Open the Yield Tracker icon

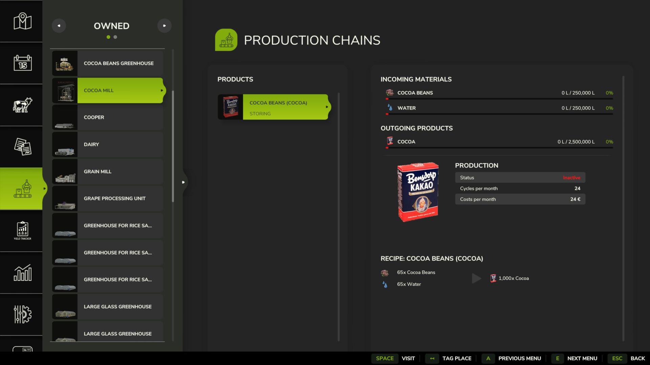click(22, 230)
